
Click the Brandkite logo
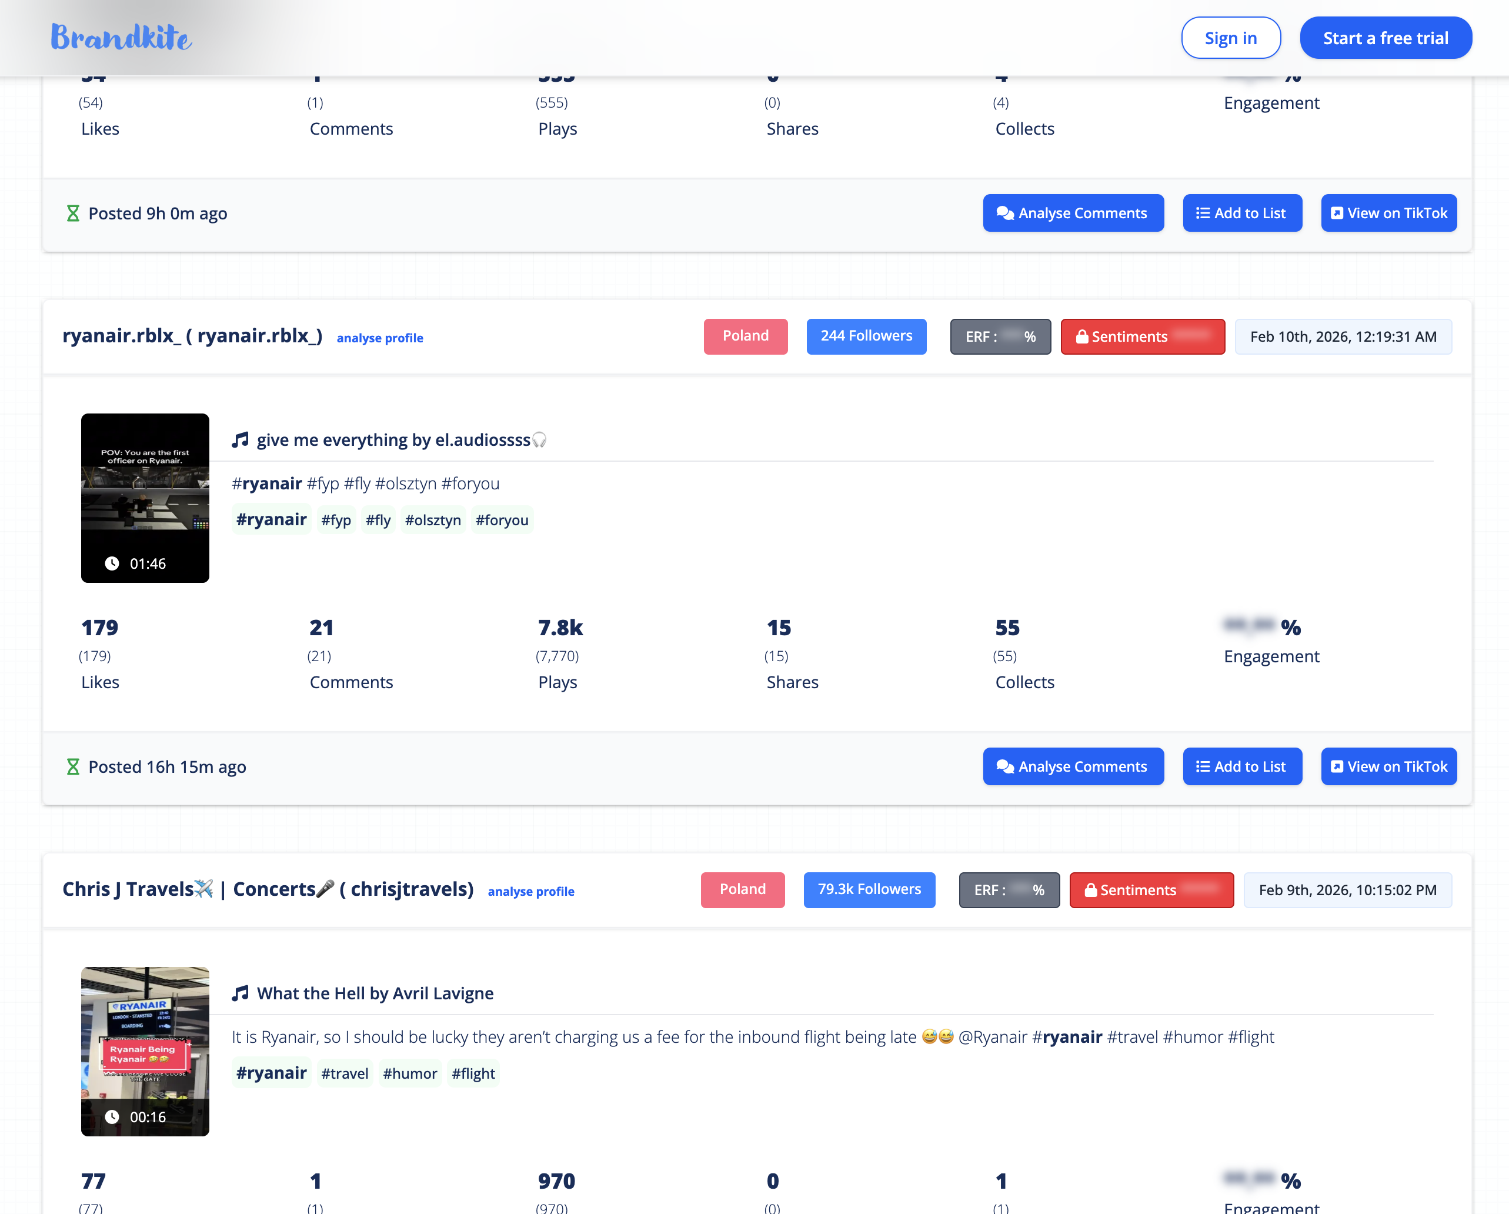(x=120, y=37)
